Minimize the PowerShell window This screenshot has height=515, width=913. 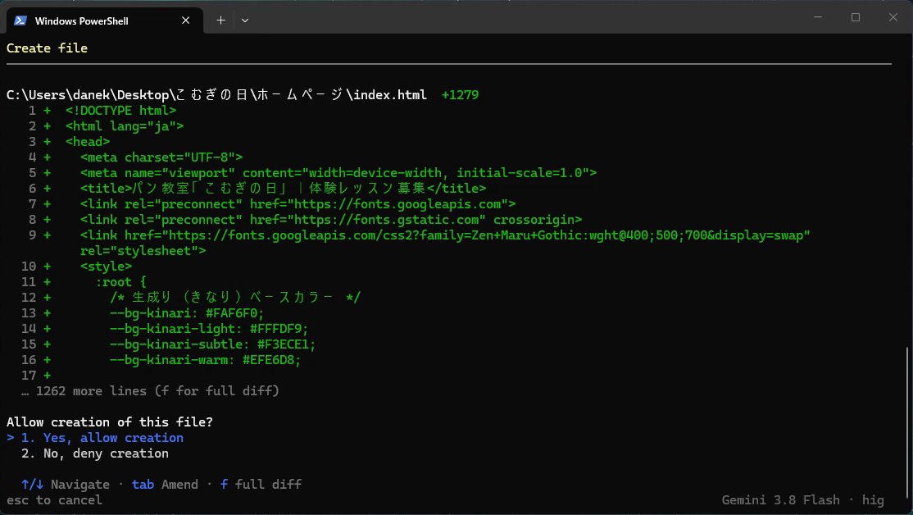click(x=817, y=17)
